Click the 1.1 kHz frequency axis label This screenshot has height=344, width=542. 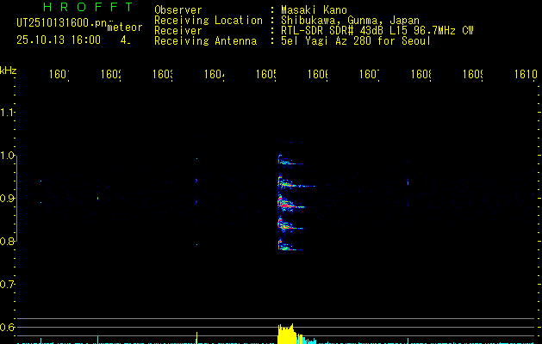click(x=7, y=113)
